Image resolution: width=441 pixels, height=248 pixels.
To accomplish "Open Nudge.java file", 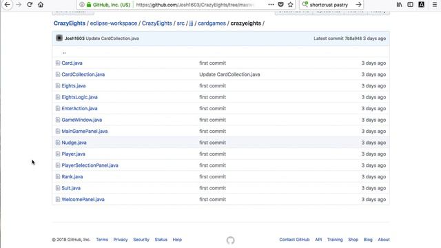I will 74,143.
